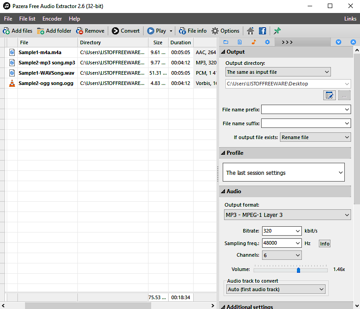The height and width of the screenshot is (309, 360).
Task: Sort the list by the Duration column header
Action: coord(181,42)
